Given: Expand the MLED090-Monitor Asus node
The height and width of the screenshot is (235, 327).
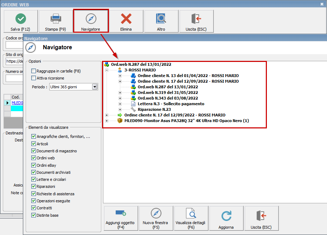Looking at the screenshot, I should 107,121.
